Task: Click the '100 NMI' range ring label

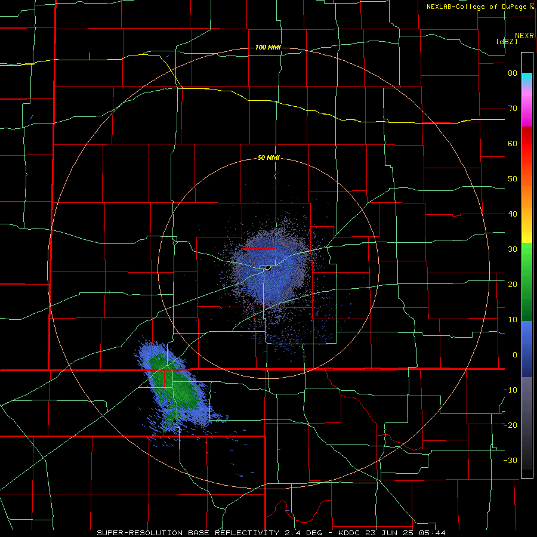Action: (x=268, y=47)
